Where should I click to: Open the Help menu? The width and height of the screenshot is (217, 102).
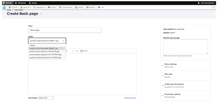pos(101,7)
